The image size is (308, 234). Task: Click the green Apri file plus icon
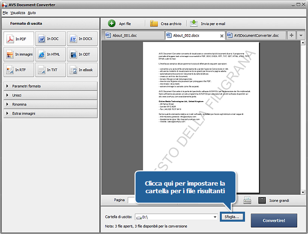pos(111,23)
